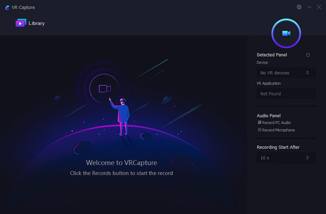Open the 10 s recording delay dropdown
Screen dimensions: 326x214
286,158
